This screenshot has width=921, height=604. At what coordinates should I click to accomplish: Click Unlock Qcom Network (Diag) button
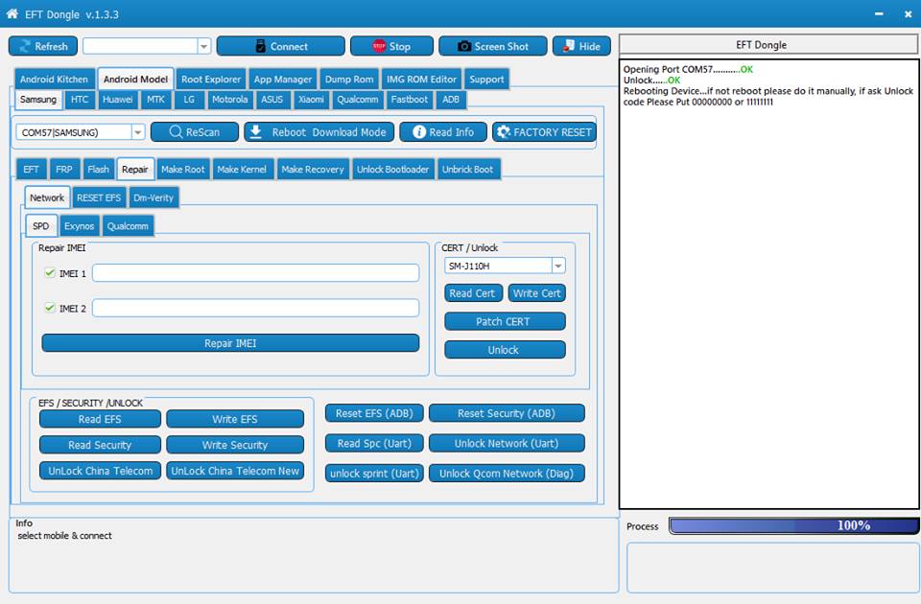[507, 473]
